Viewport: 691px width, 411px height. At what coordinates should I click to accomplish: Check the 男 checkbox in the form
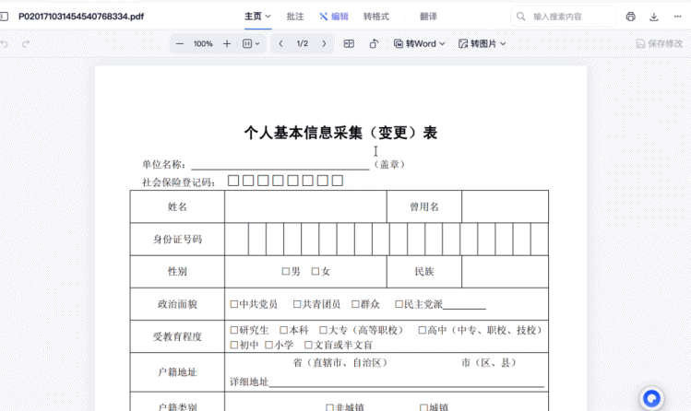pos(286,272)
